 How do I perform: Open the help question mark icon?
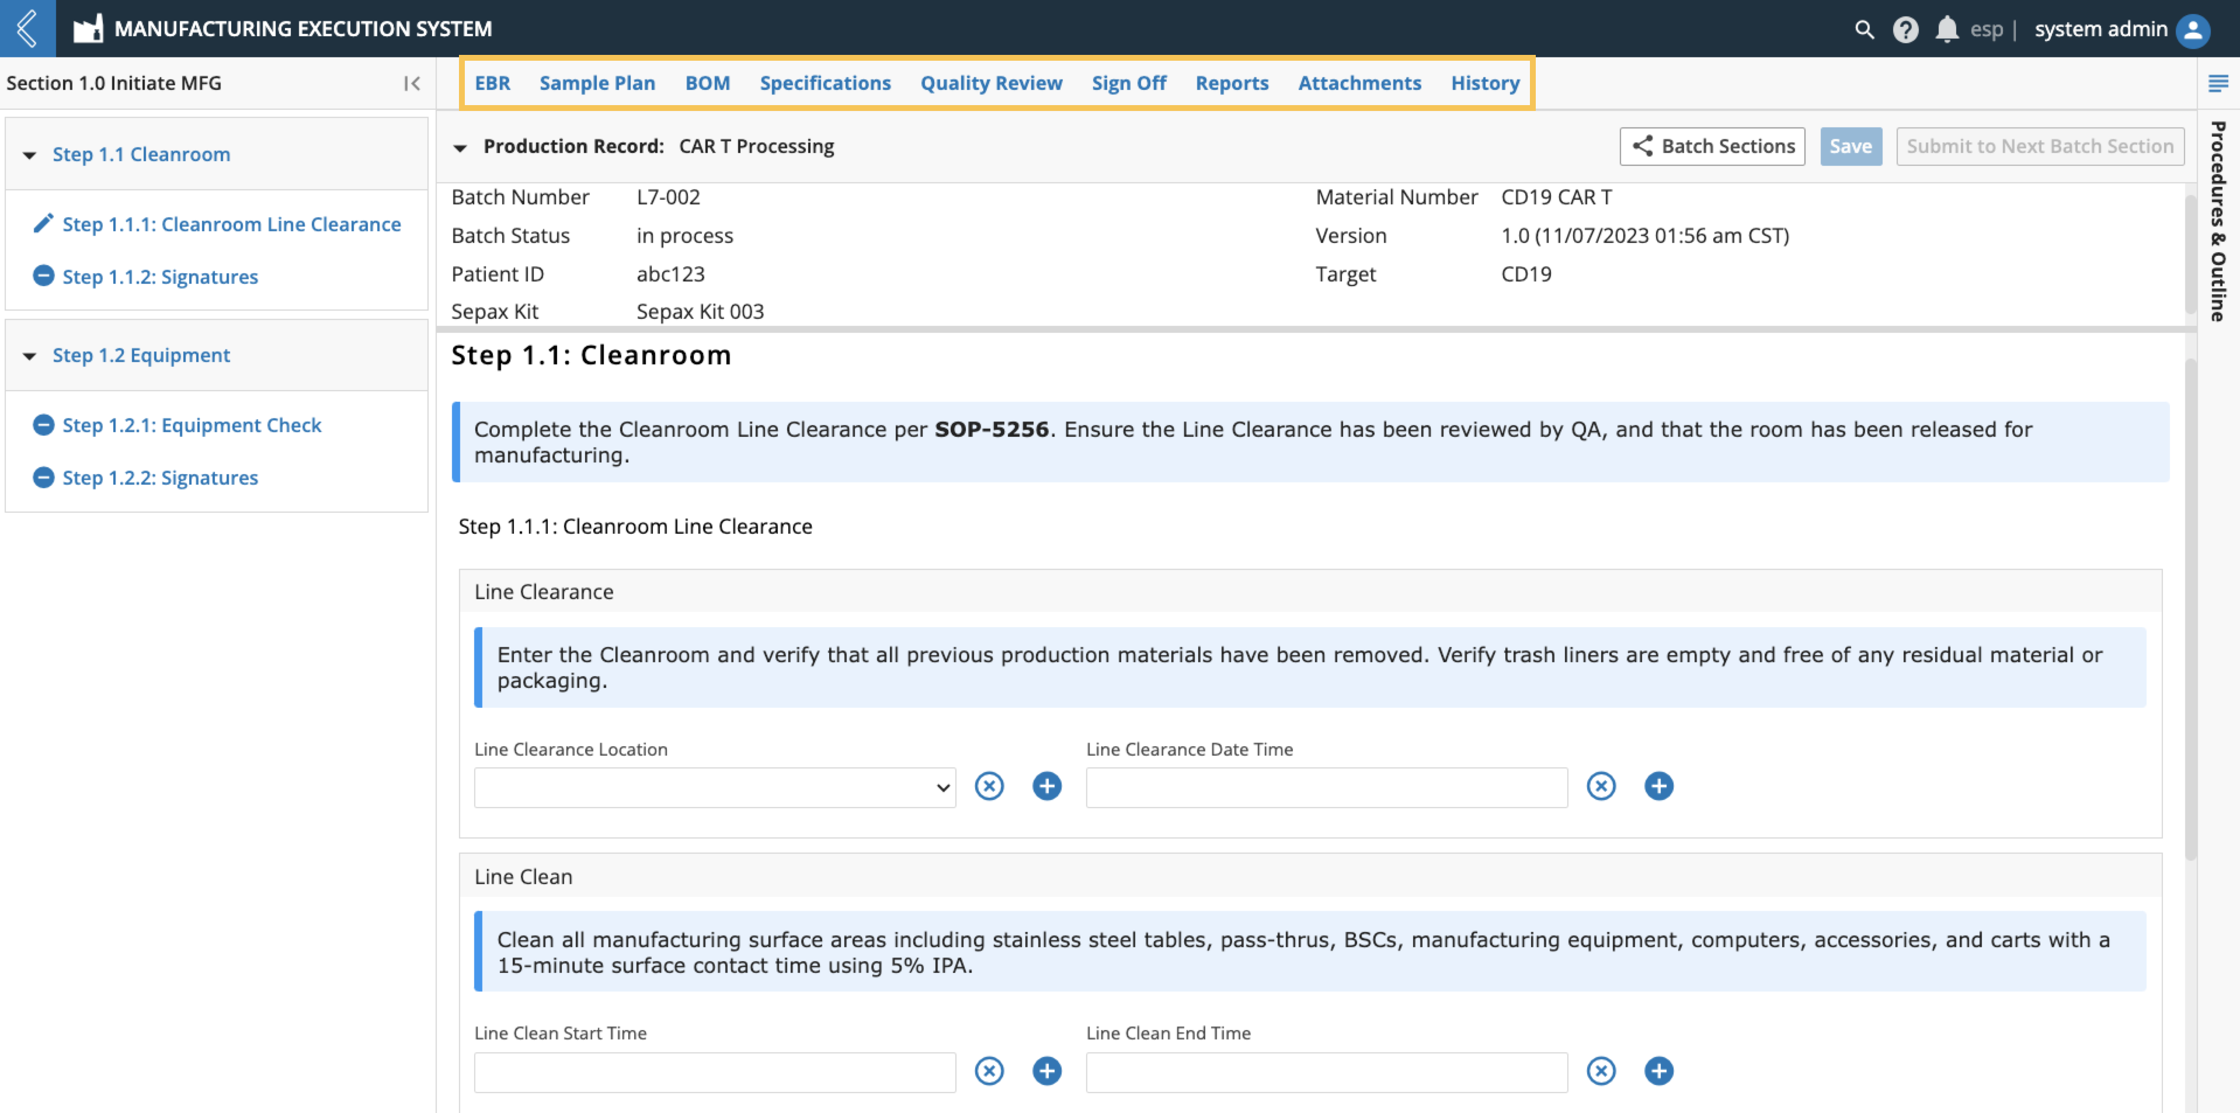(x=1905, y=30)
